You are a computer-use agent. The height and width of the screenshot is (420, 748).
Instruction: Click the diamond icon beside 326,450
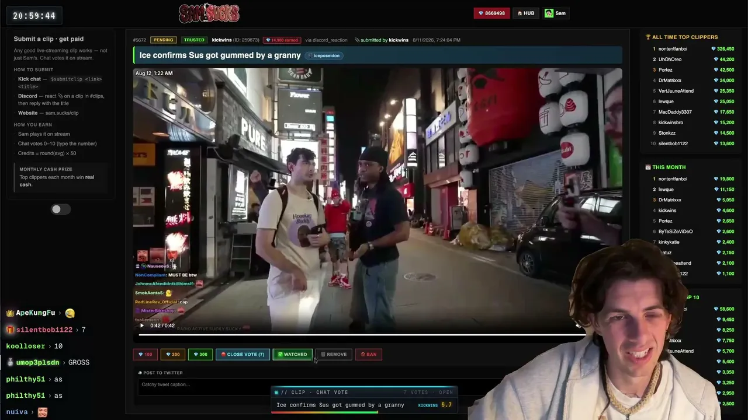pos(714,49)
